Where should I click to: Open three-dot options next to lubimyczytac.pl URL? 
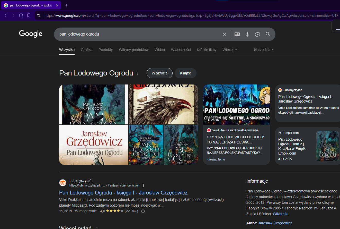click(144, 185)
